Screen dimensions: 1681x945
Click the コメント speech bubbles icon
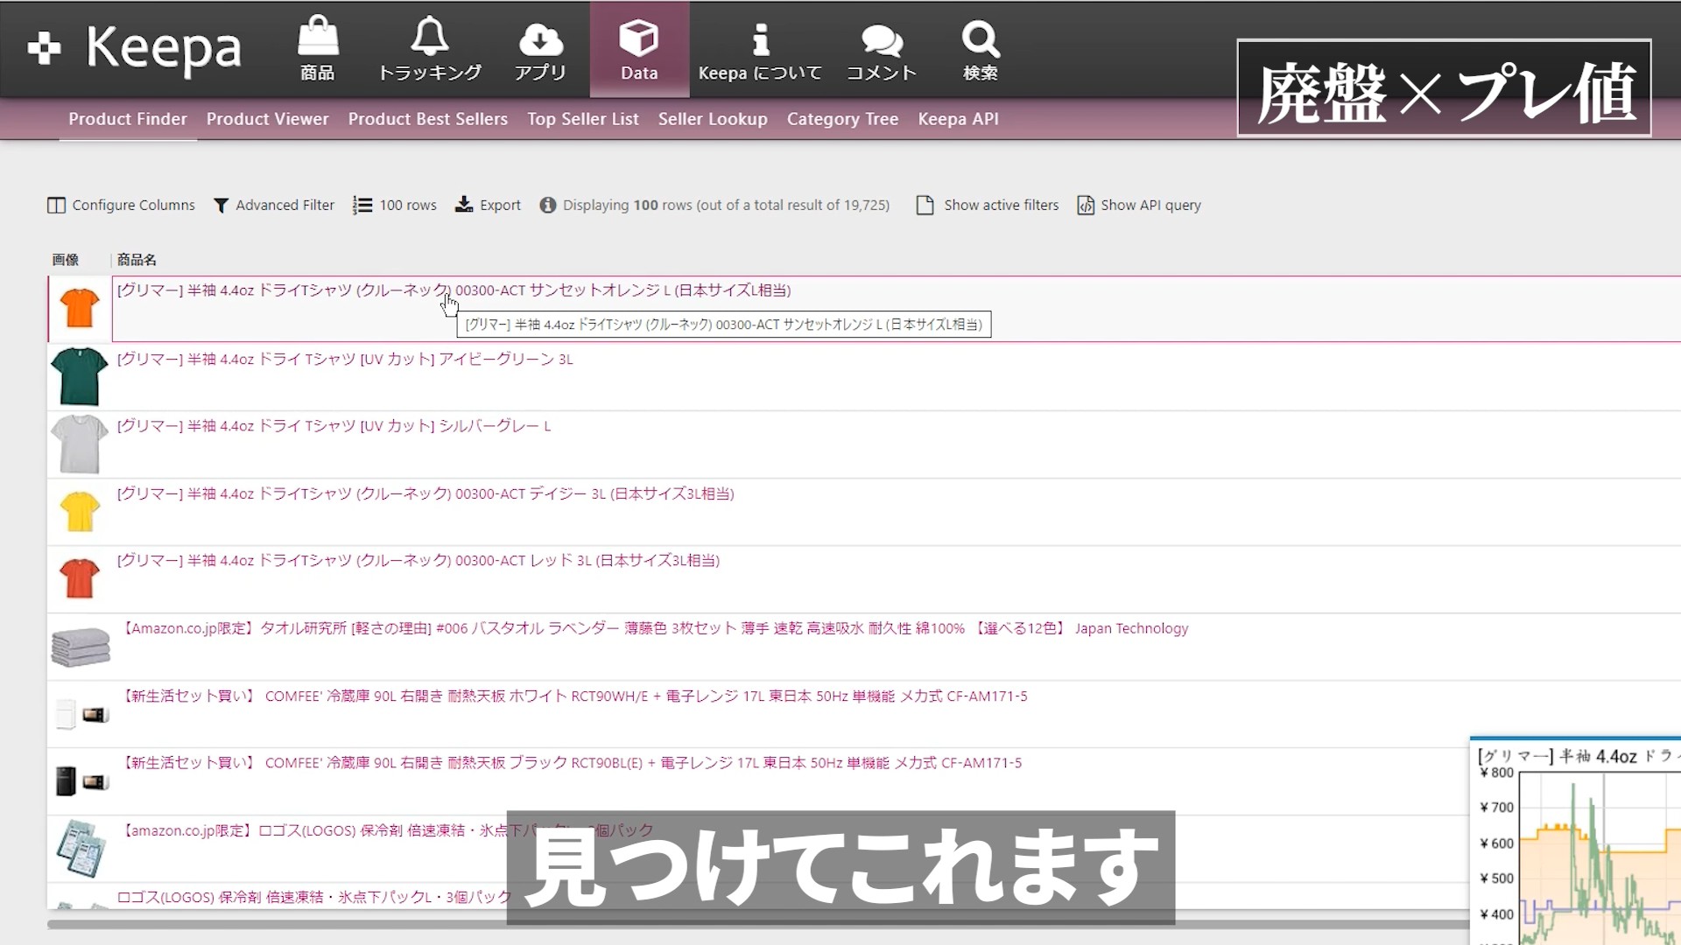881,39
